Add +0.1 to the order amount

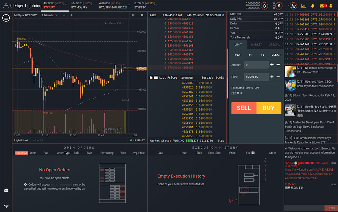[x=238, y=55]
